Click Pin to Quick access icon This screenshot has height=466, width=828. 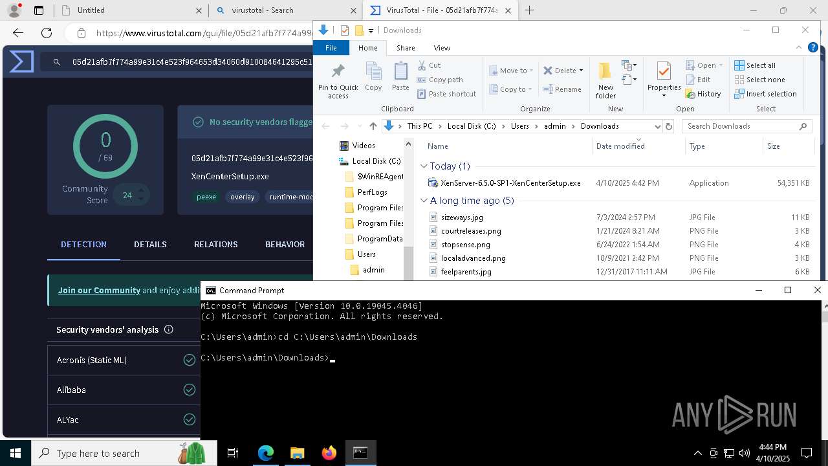338,71
